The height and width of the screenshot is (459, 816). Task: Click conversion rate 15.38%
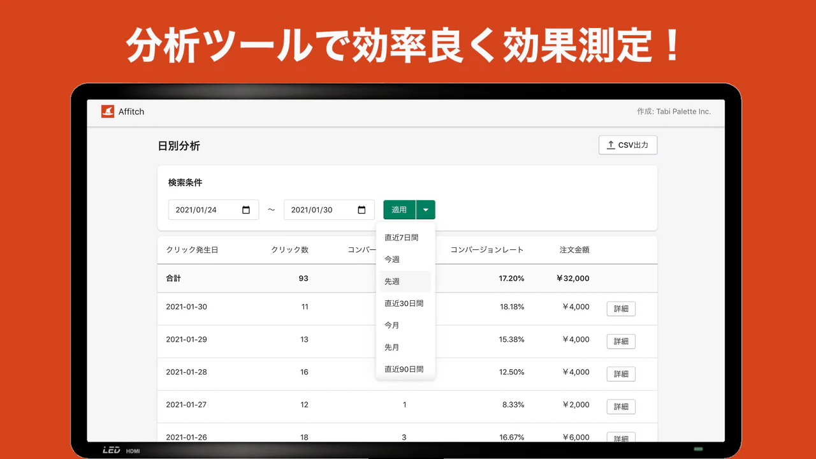tap(512, 339)
